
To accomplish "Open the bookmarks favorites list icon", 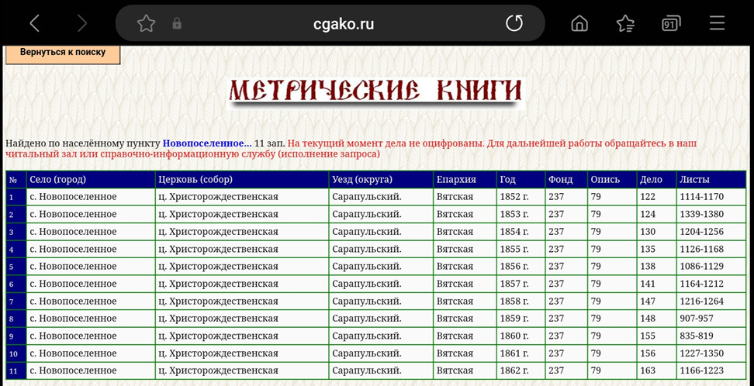I will 625,23.
